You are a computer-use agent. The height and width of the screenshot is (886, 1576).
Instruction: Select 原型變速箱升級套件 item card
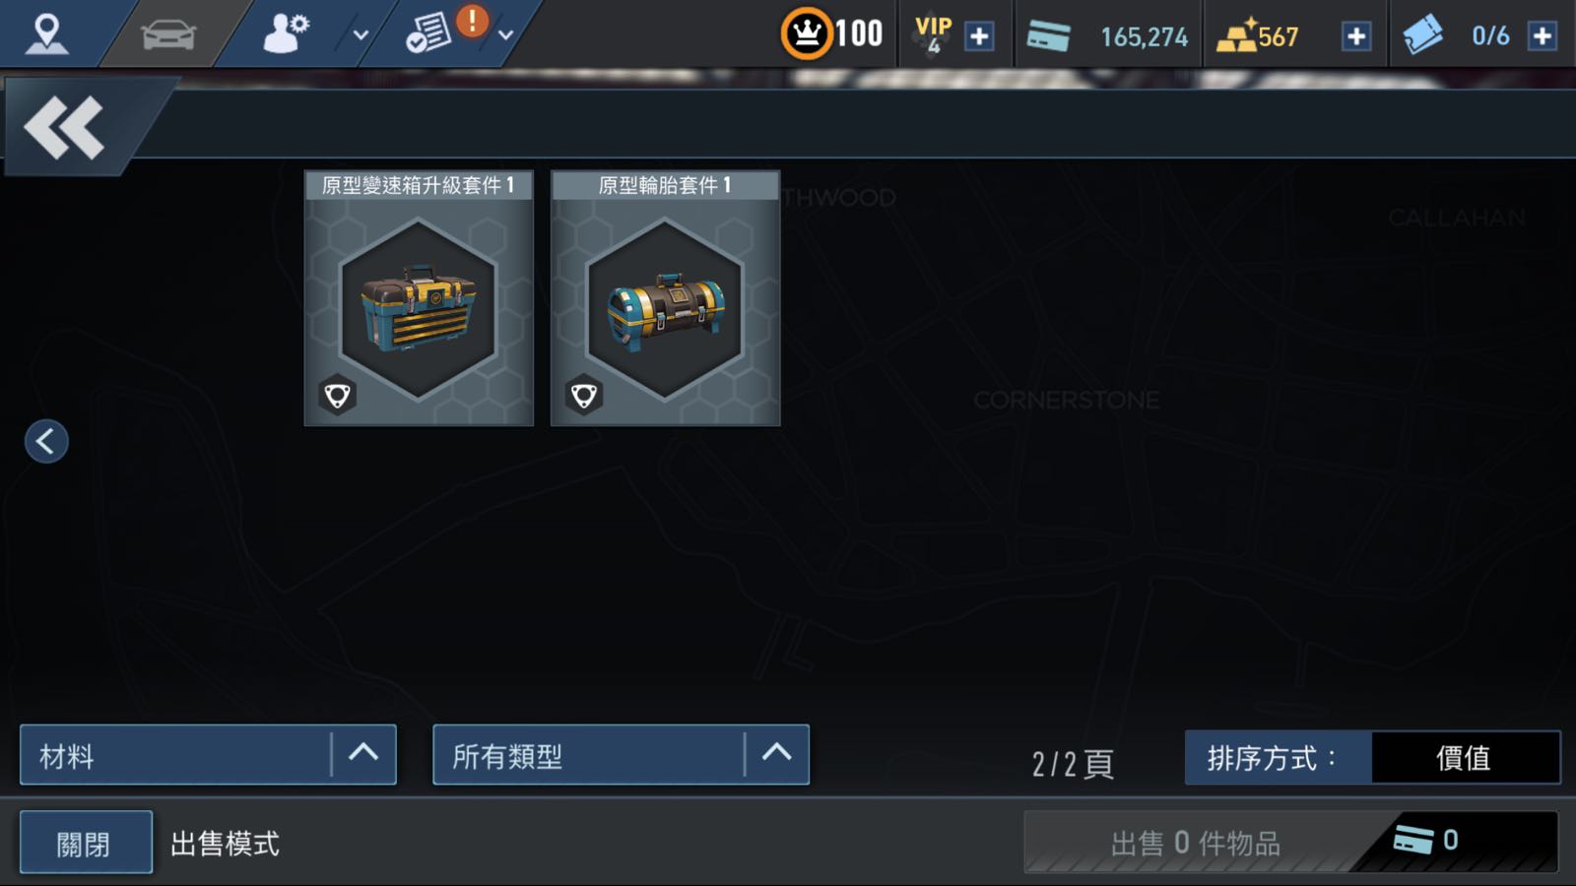(419, 298)
